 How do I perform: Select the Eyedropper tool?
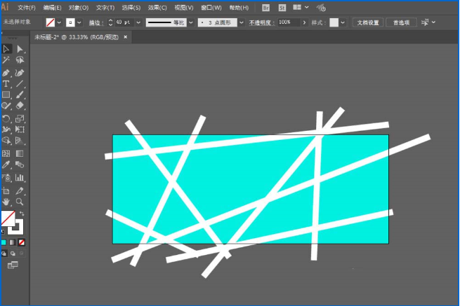click(x=6, y=165)
